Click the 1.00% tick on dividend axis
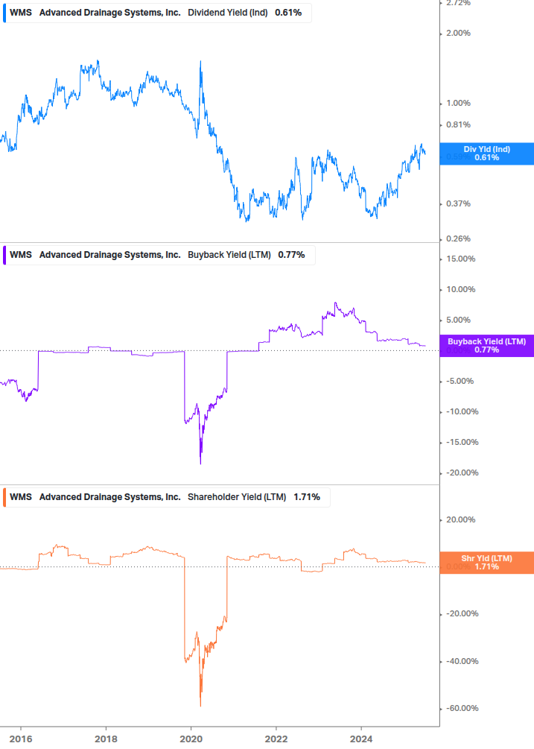The height and width of the screenshot is (749, 534). [458, 103]
